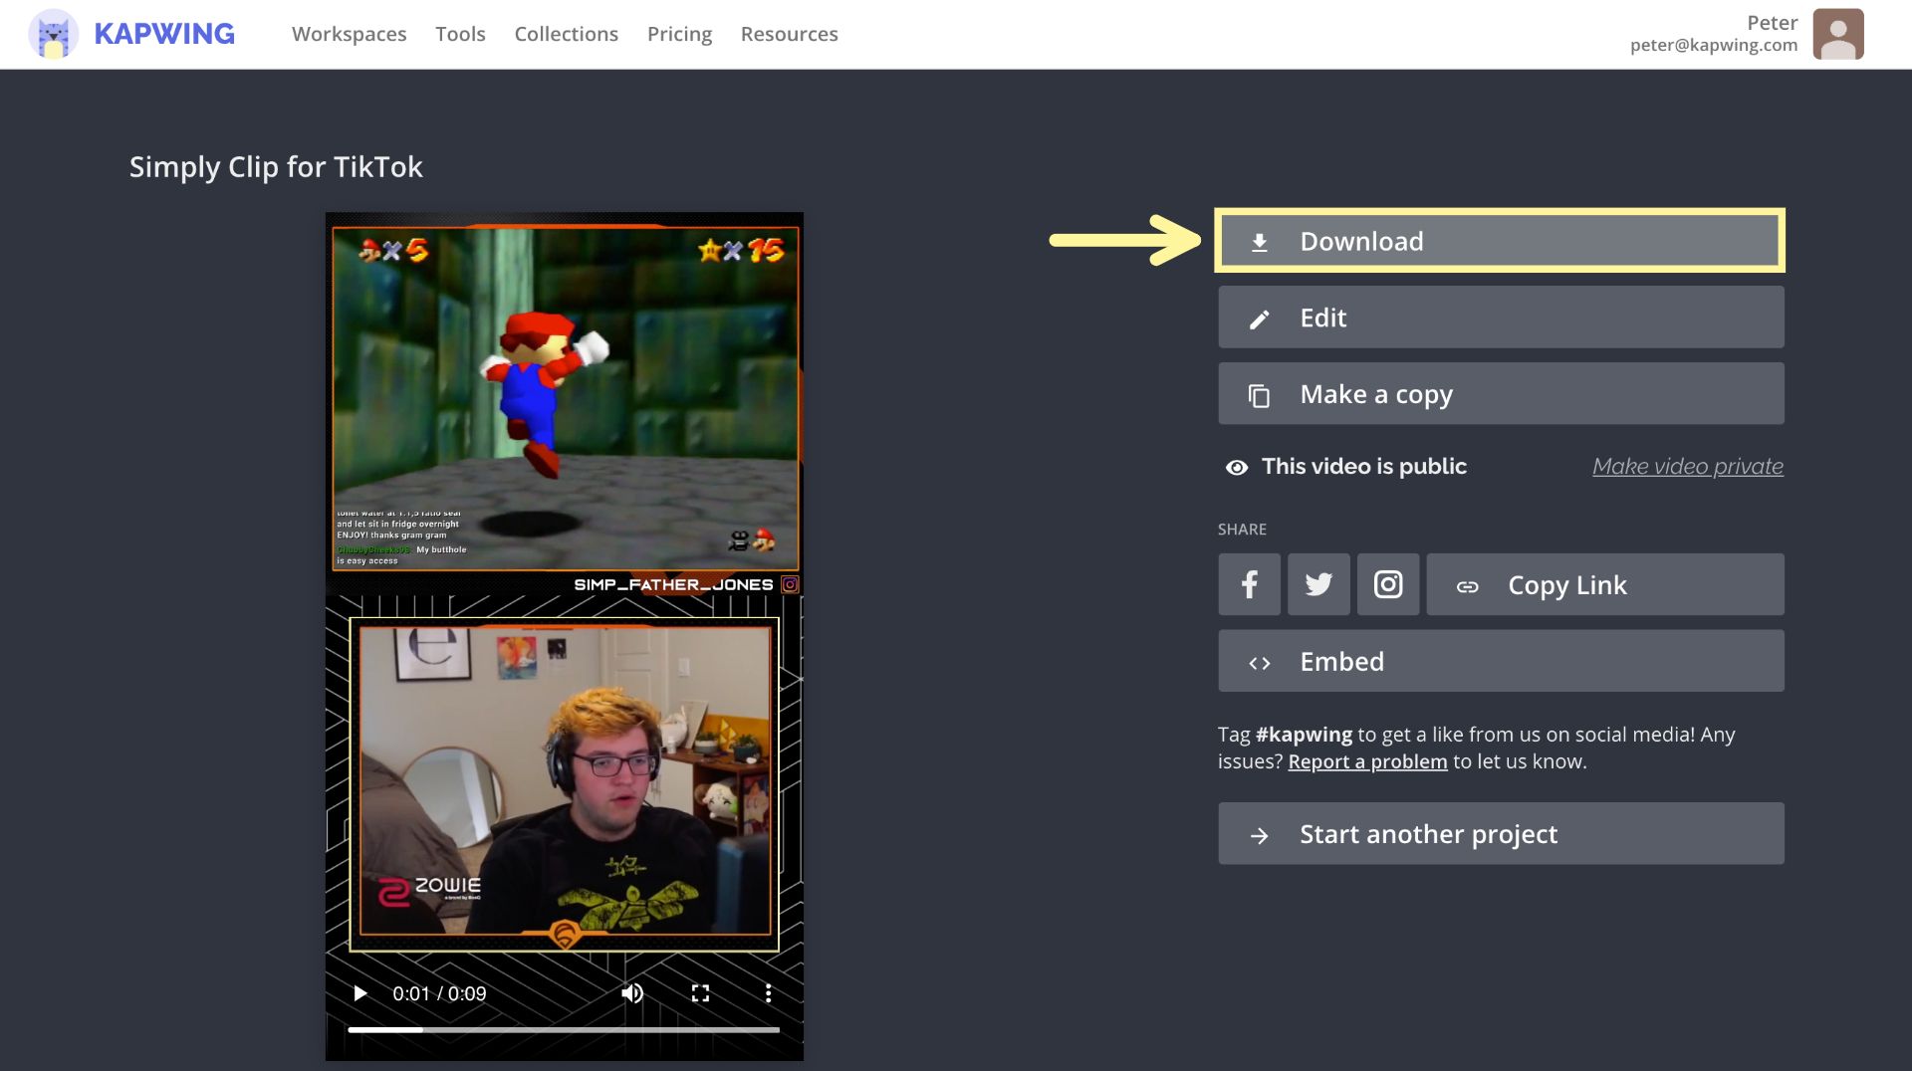This screenshot has width=1912, height=1071.
Task: Share the video on Facebook
Action: [1249, 584]
